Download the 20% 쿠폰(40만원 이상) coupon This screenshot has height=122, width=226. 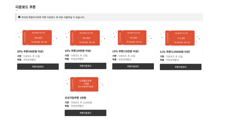pyautogui.click(x=38, y=66)
